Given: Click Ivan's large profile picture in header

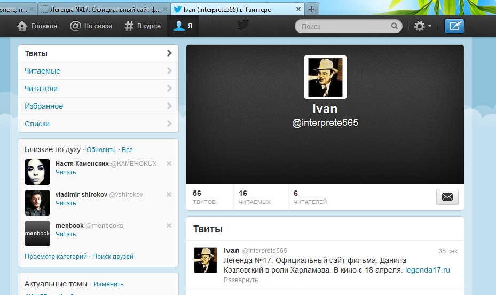Looking at the screenshot, I should (325, 77).
